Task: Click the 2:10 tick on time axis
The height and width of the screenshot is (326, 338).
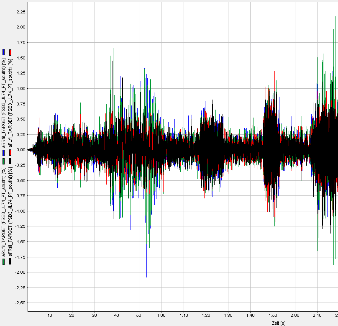Action: point(317,315)
